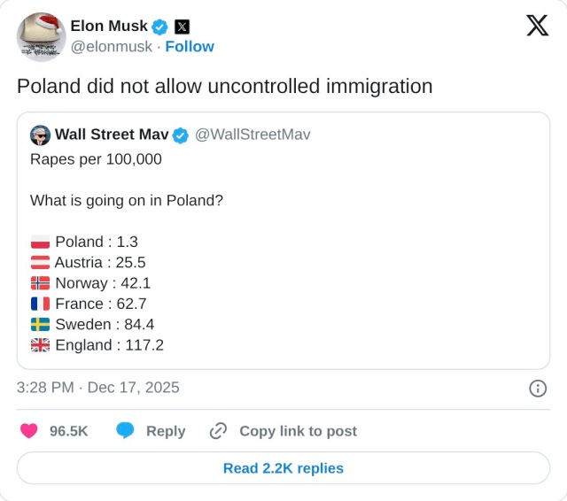Click Wall Street Mav's avatar
Screen dimensions: 567x501
point(40,135)
